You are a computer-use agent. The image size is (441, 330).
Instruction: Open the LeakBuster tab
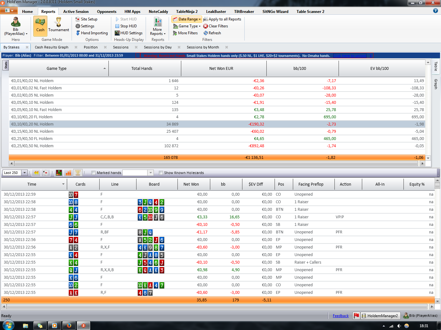point(216,11)
